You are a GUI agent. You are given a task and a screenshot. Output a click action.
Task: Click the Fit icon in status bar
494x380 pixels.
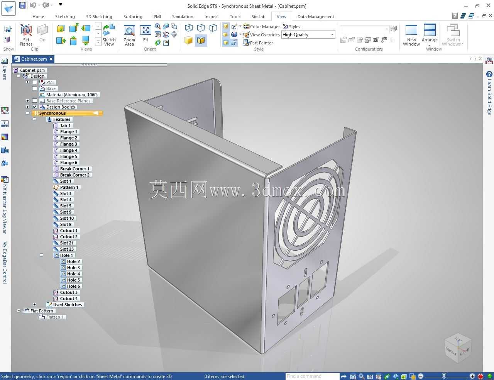(370, 376)
